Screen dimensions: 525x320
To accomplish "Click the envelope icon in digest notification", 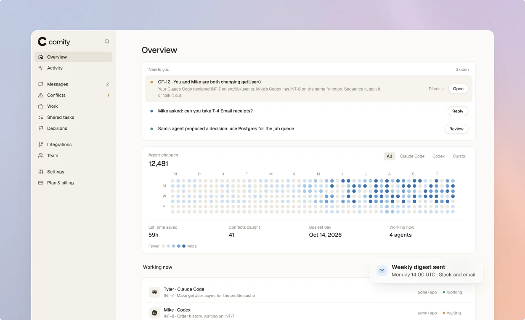I will point(382,271).
